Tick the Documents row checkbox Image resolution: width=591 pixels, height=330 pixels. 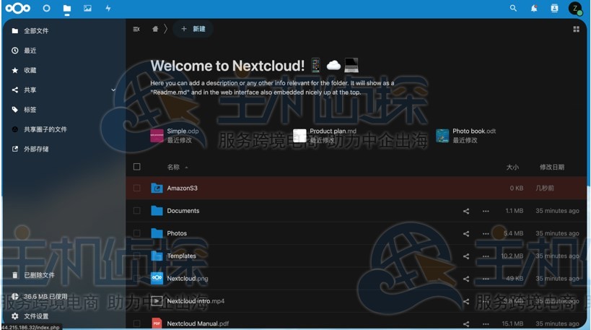[x=137, y=210]
